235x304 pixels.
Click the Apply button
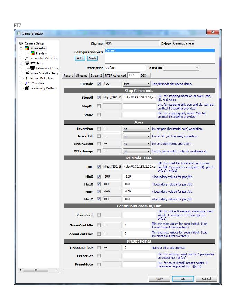click(159, 279)
